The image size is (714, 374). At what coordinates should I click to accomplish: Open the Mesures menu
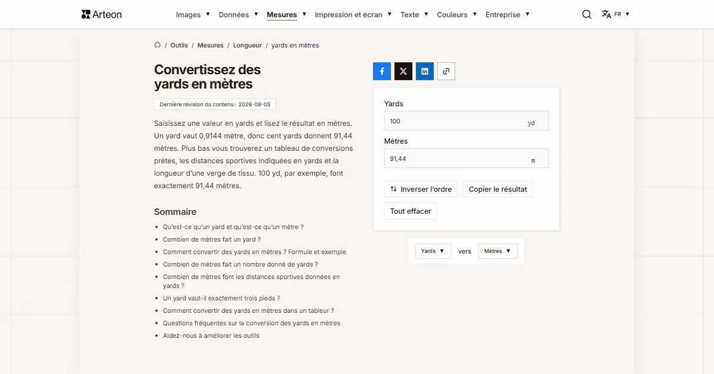tap(286, 15)
